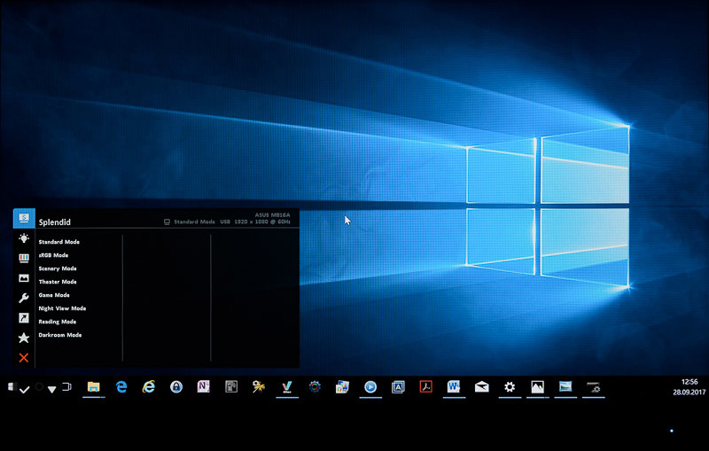The image size is (709, 451).
Task: Open the colorful gear app in taskbar
Action: 315,387
